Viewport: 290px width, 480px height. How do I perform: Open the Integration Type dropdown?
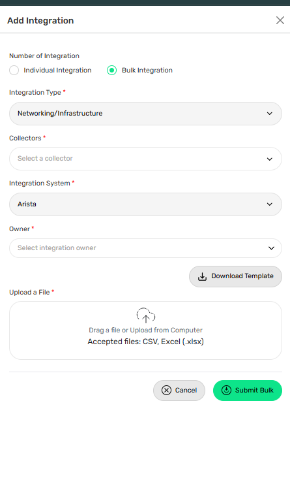pyautogui.click(x=145, y=114)
